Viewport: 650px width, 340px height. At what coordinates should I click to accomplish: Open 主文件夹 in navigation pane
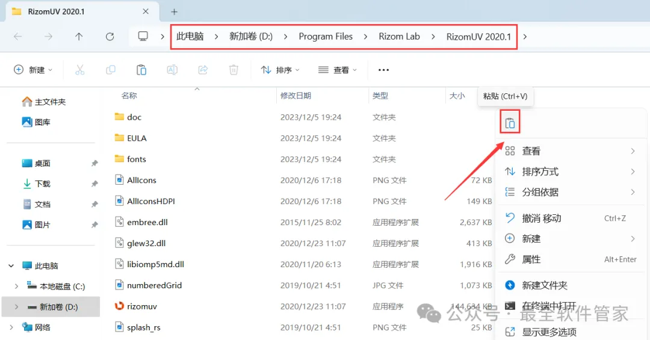point(44,102)
